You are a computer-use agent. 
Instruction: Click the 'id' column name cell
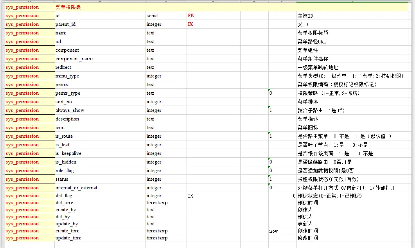pos(100,16)
